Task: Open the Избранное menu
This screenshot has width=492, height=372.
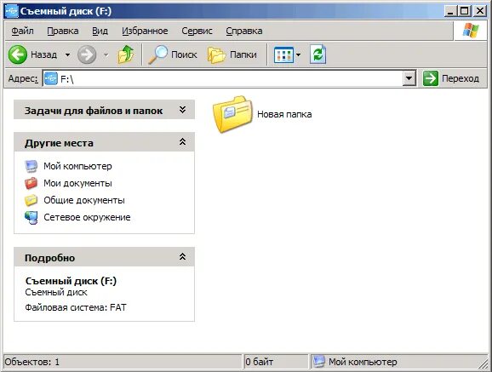Action: 145,31
